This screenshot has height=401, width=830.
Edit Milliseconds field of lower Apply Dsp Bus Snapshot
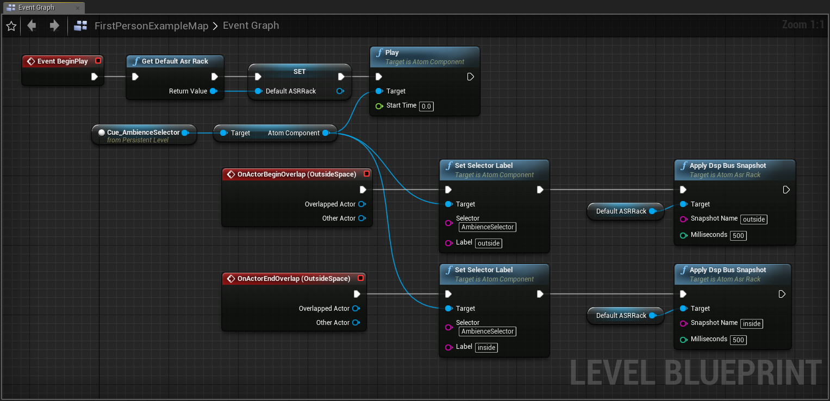pyautogui.click(x=738, y=340)
